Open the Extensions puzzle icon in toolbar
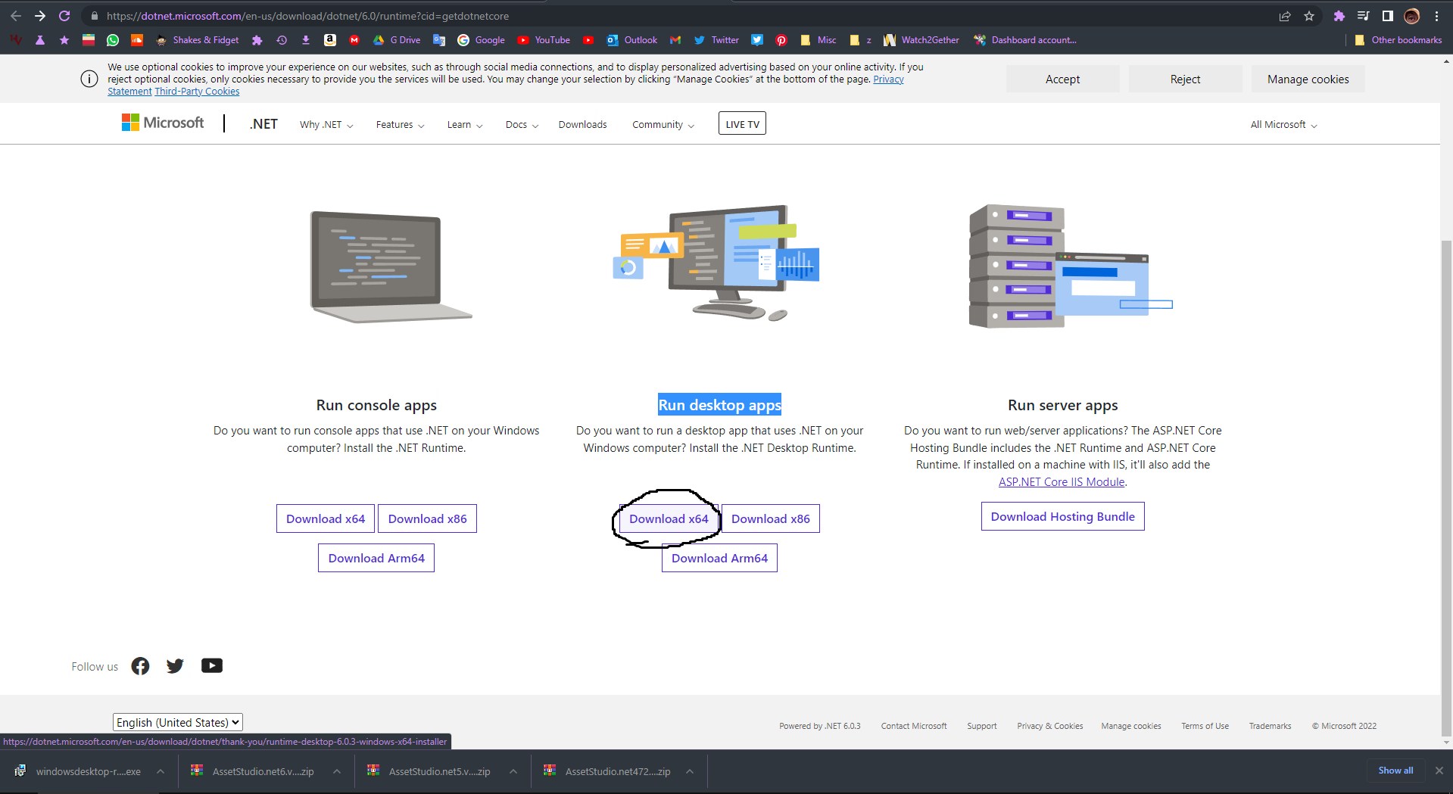 coord(1339,16)
